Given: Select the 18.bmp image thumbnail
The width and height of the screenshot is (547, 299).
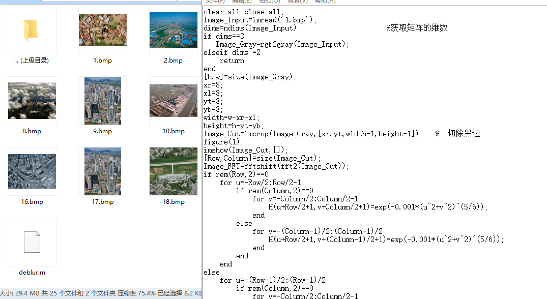Looking at the screenshot, I should tap(174, 171).
